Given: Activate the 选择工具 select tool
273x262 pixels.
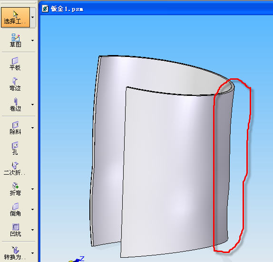Looking at the screenshot, I should point(15,17).
